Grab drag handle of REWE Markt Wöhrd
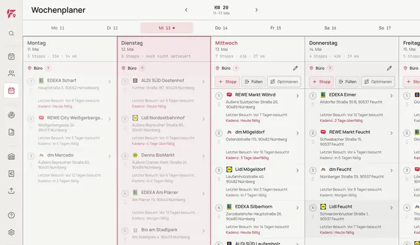The image size is (420, 245). click(x=219, y=105)
